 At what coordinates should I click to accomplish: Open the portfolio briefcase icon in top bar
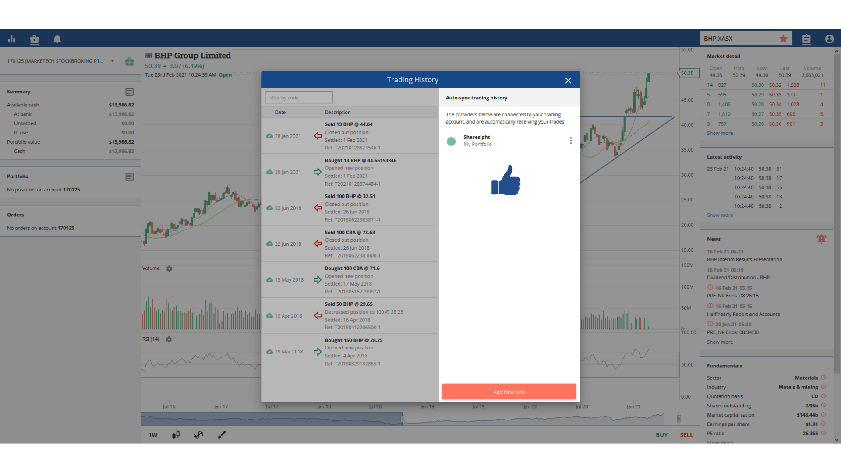(35, 39)
